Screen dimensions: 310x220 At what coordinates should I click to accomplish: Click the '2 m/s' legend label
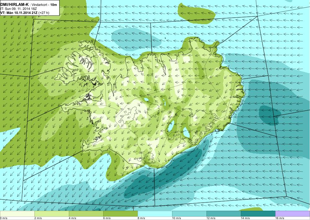38,218
